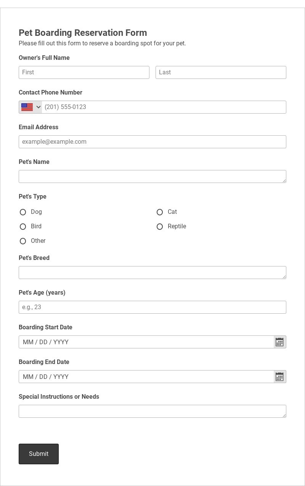Click the Pet Boarding Reservation Form heading
Screen dimensions: 305x486
[83, 33]
